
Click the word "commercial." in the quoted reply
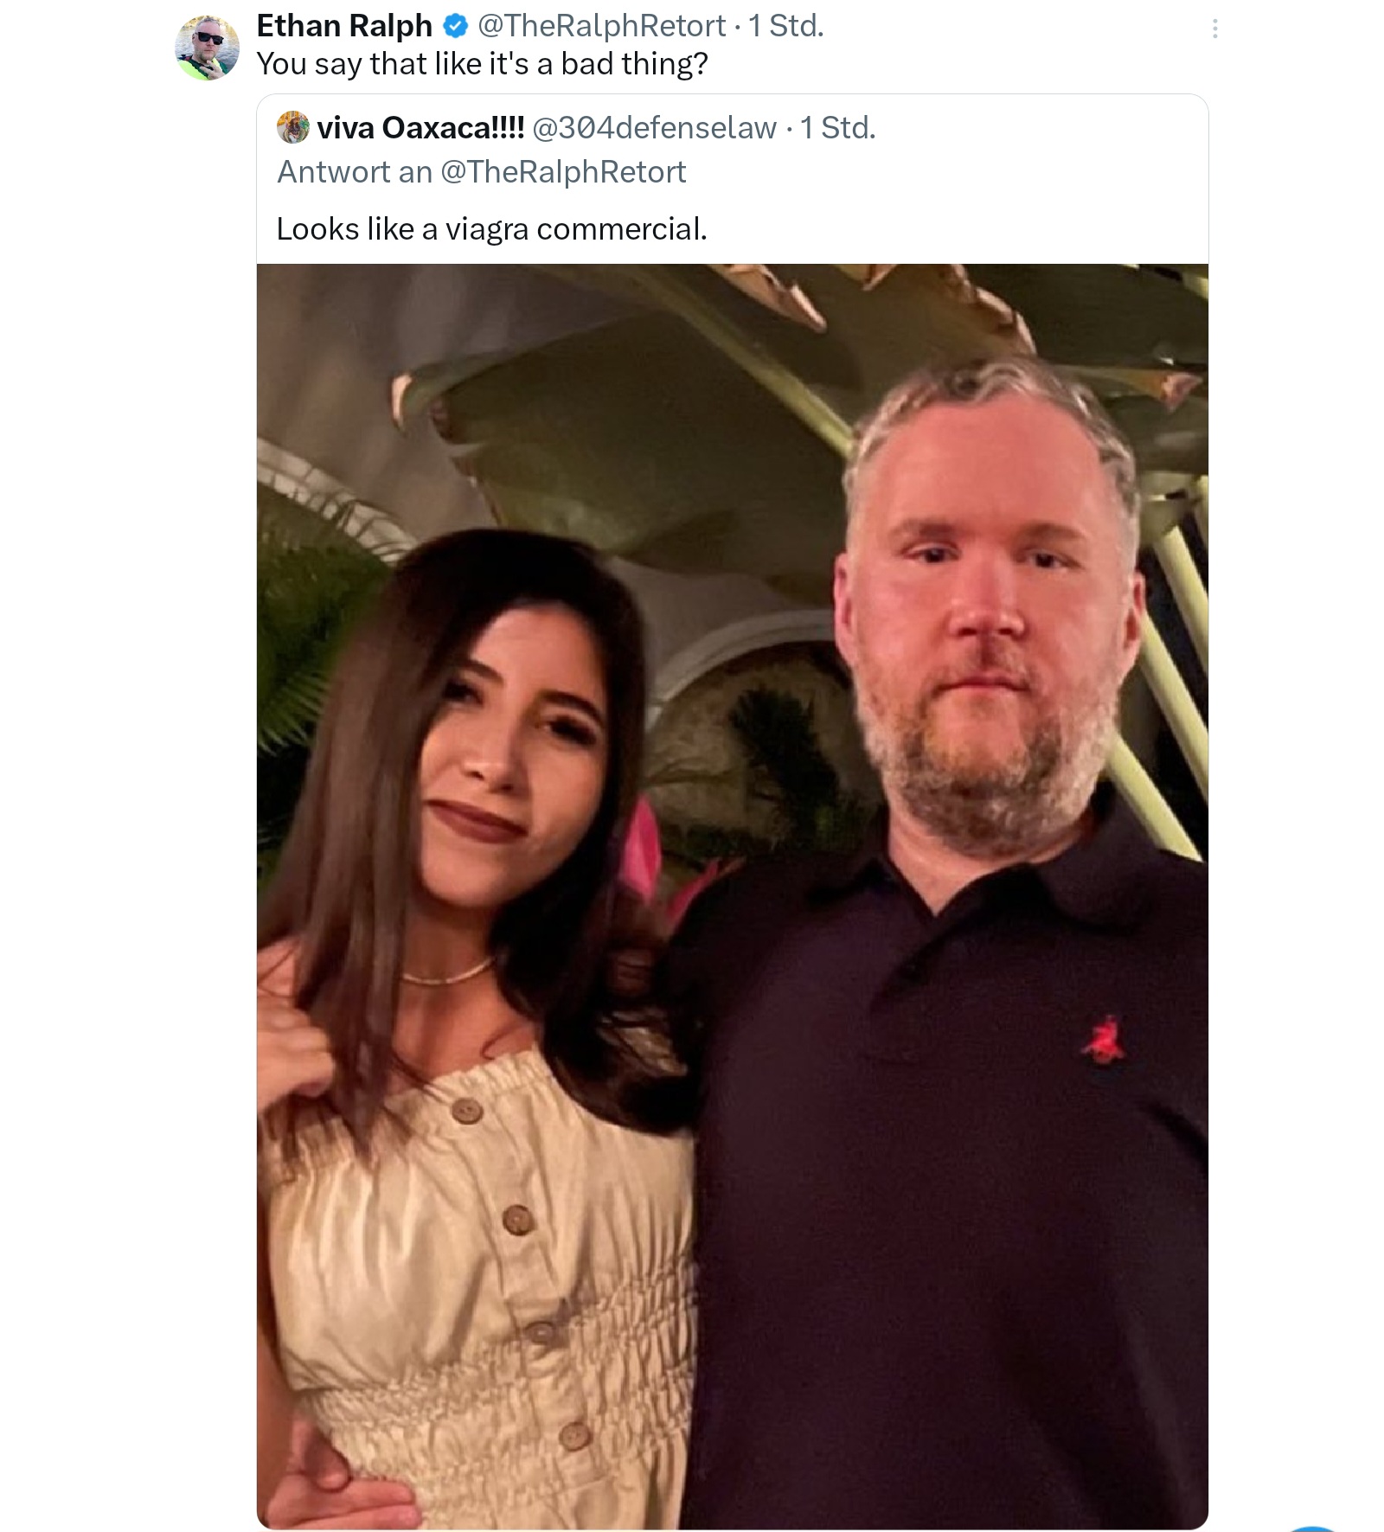tap(621, 229)
